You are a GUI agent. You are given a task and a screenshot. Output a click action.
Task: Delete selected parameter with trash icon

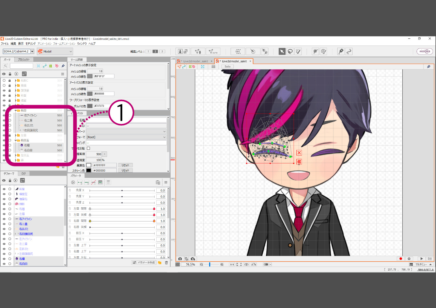tap(166, 263)
